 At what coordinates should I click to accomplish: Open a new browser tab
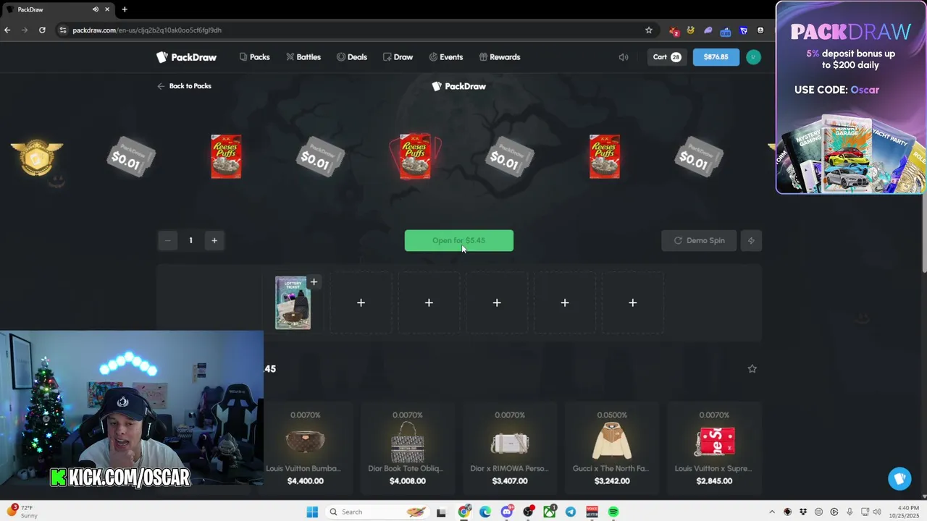click(125, 9)
